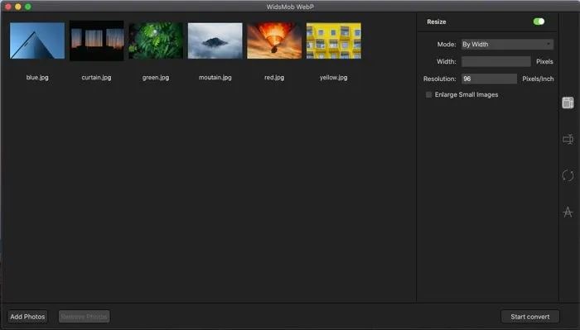The width and height of the screenshot is (580, 330).
Task: Open the Mode dropdown set to By Width
Action: 507,45
